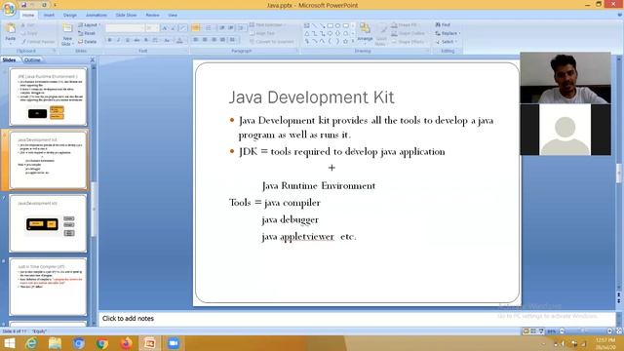Switch to the Insert ribbon tab
This screenshot has width=624, height=351.
49,16
